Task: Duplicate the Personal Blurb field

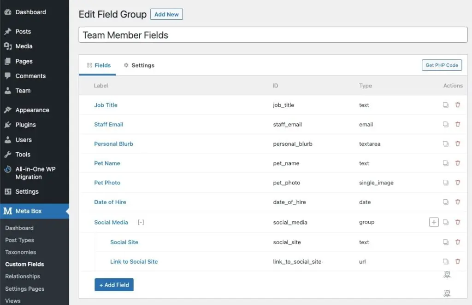Action: 446,144
